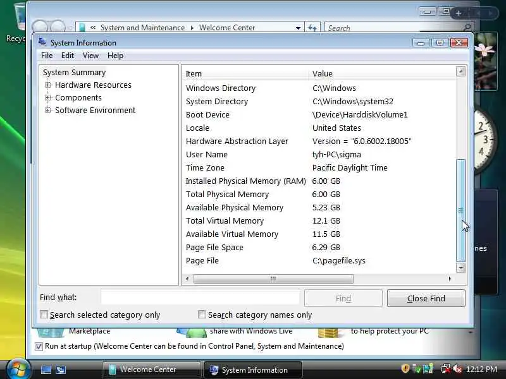The image size is (506, 379).
Task: Click the horizontal scrollbar thumb
Action: pyautogui.click(x=273, y=279)
